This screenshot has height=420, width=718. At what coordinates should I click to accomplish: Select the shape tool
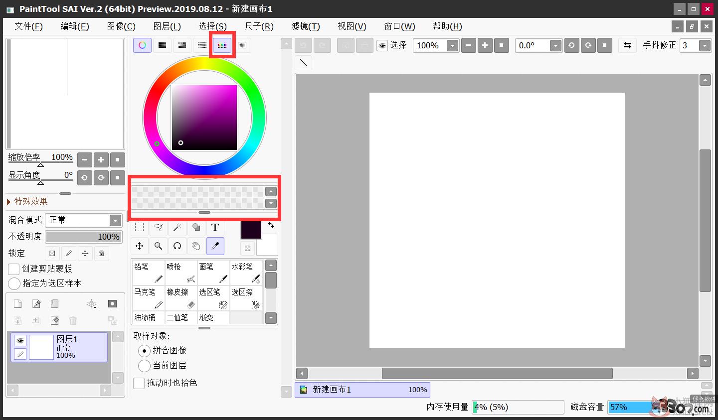196,227
